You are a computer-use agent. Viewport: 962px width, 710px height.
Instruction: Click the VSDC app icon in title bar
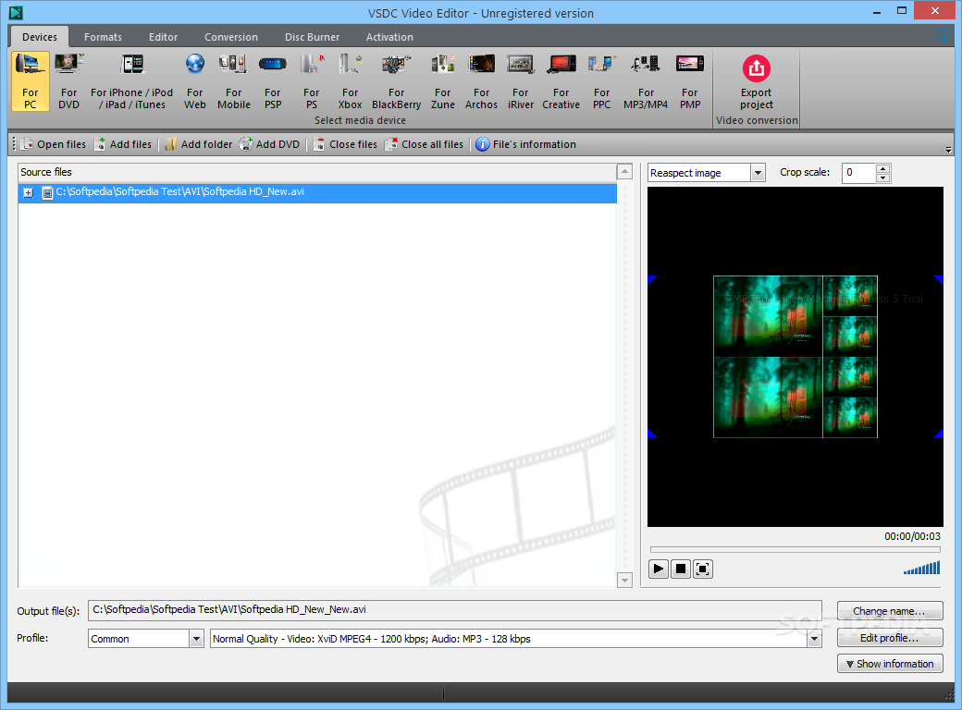tap(16, 12)
